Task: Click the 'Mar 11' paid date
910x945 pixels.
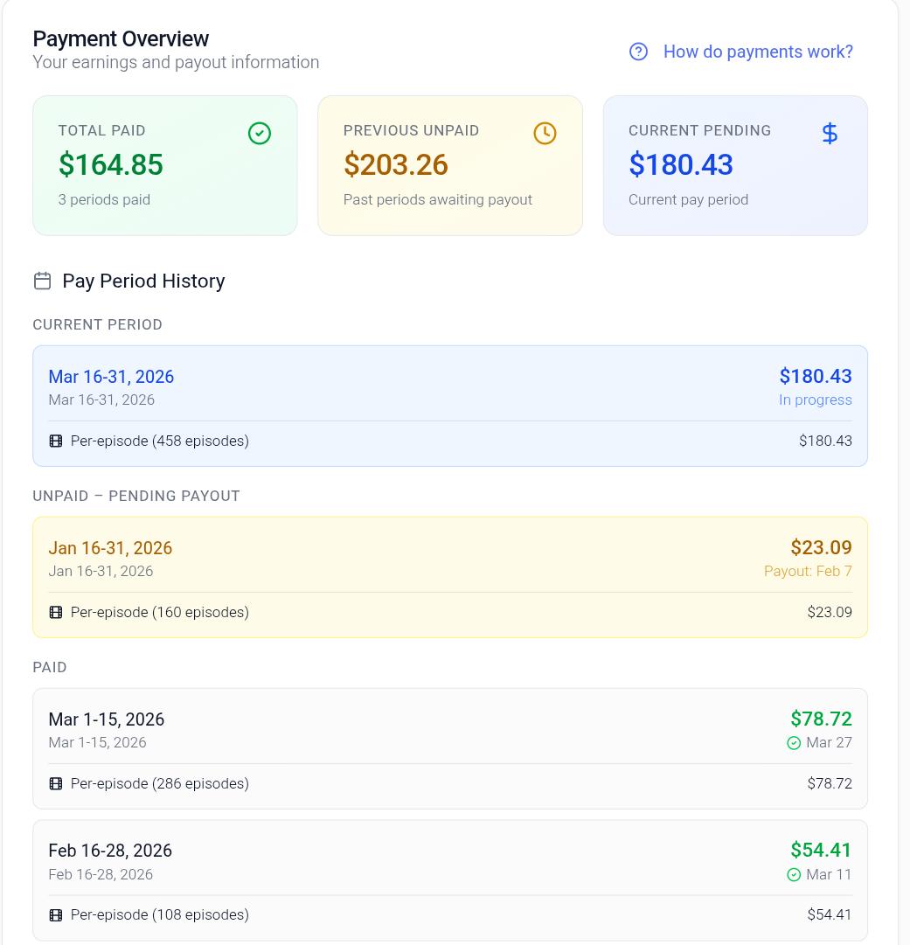Action: tap(829, 874)
